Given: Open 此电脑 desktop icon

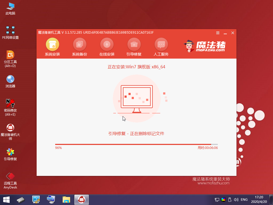Looking at the screenshot, I should coord(10,9).
